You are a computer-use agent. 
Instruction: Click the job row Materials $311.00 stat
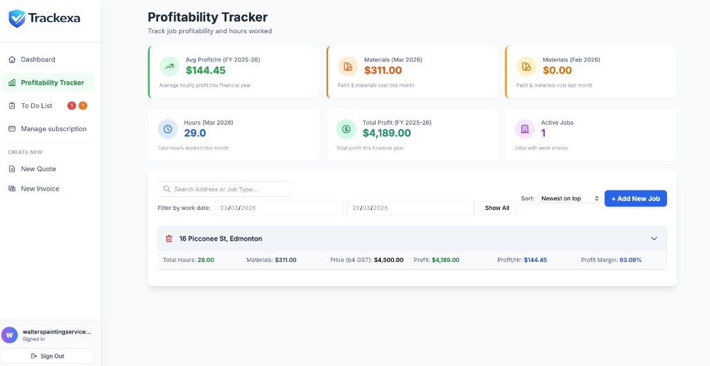click(271, 260)
